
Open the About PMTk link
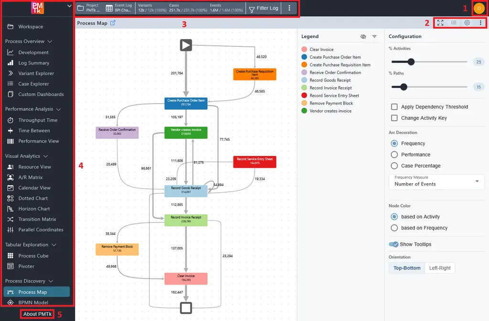37,314
